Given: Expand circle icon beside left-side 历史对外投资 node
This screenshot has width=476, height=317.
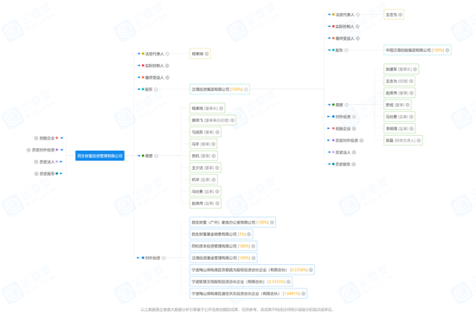Looking at the screenshot, I should 29,150.
